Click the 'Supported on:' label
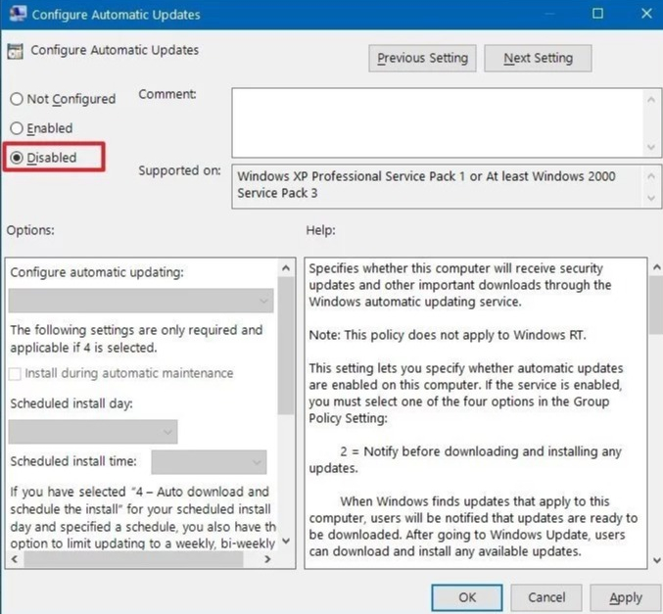 (179, 170)
